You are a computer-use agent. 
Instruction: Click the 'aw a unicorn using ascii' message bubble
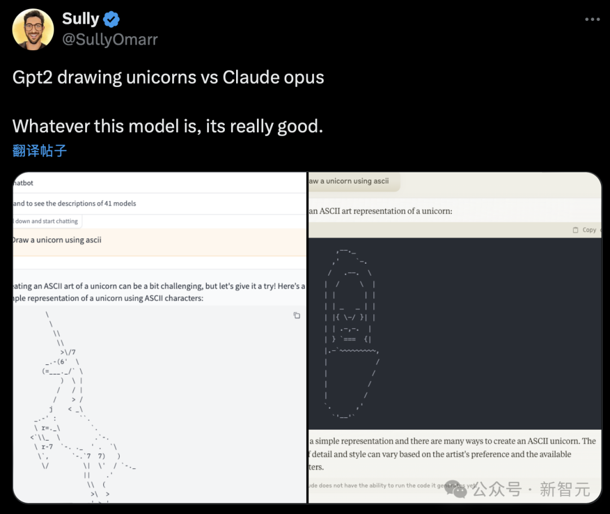point(354,181)
